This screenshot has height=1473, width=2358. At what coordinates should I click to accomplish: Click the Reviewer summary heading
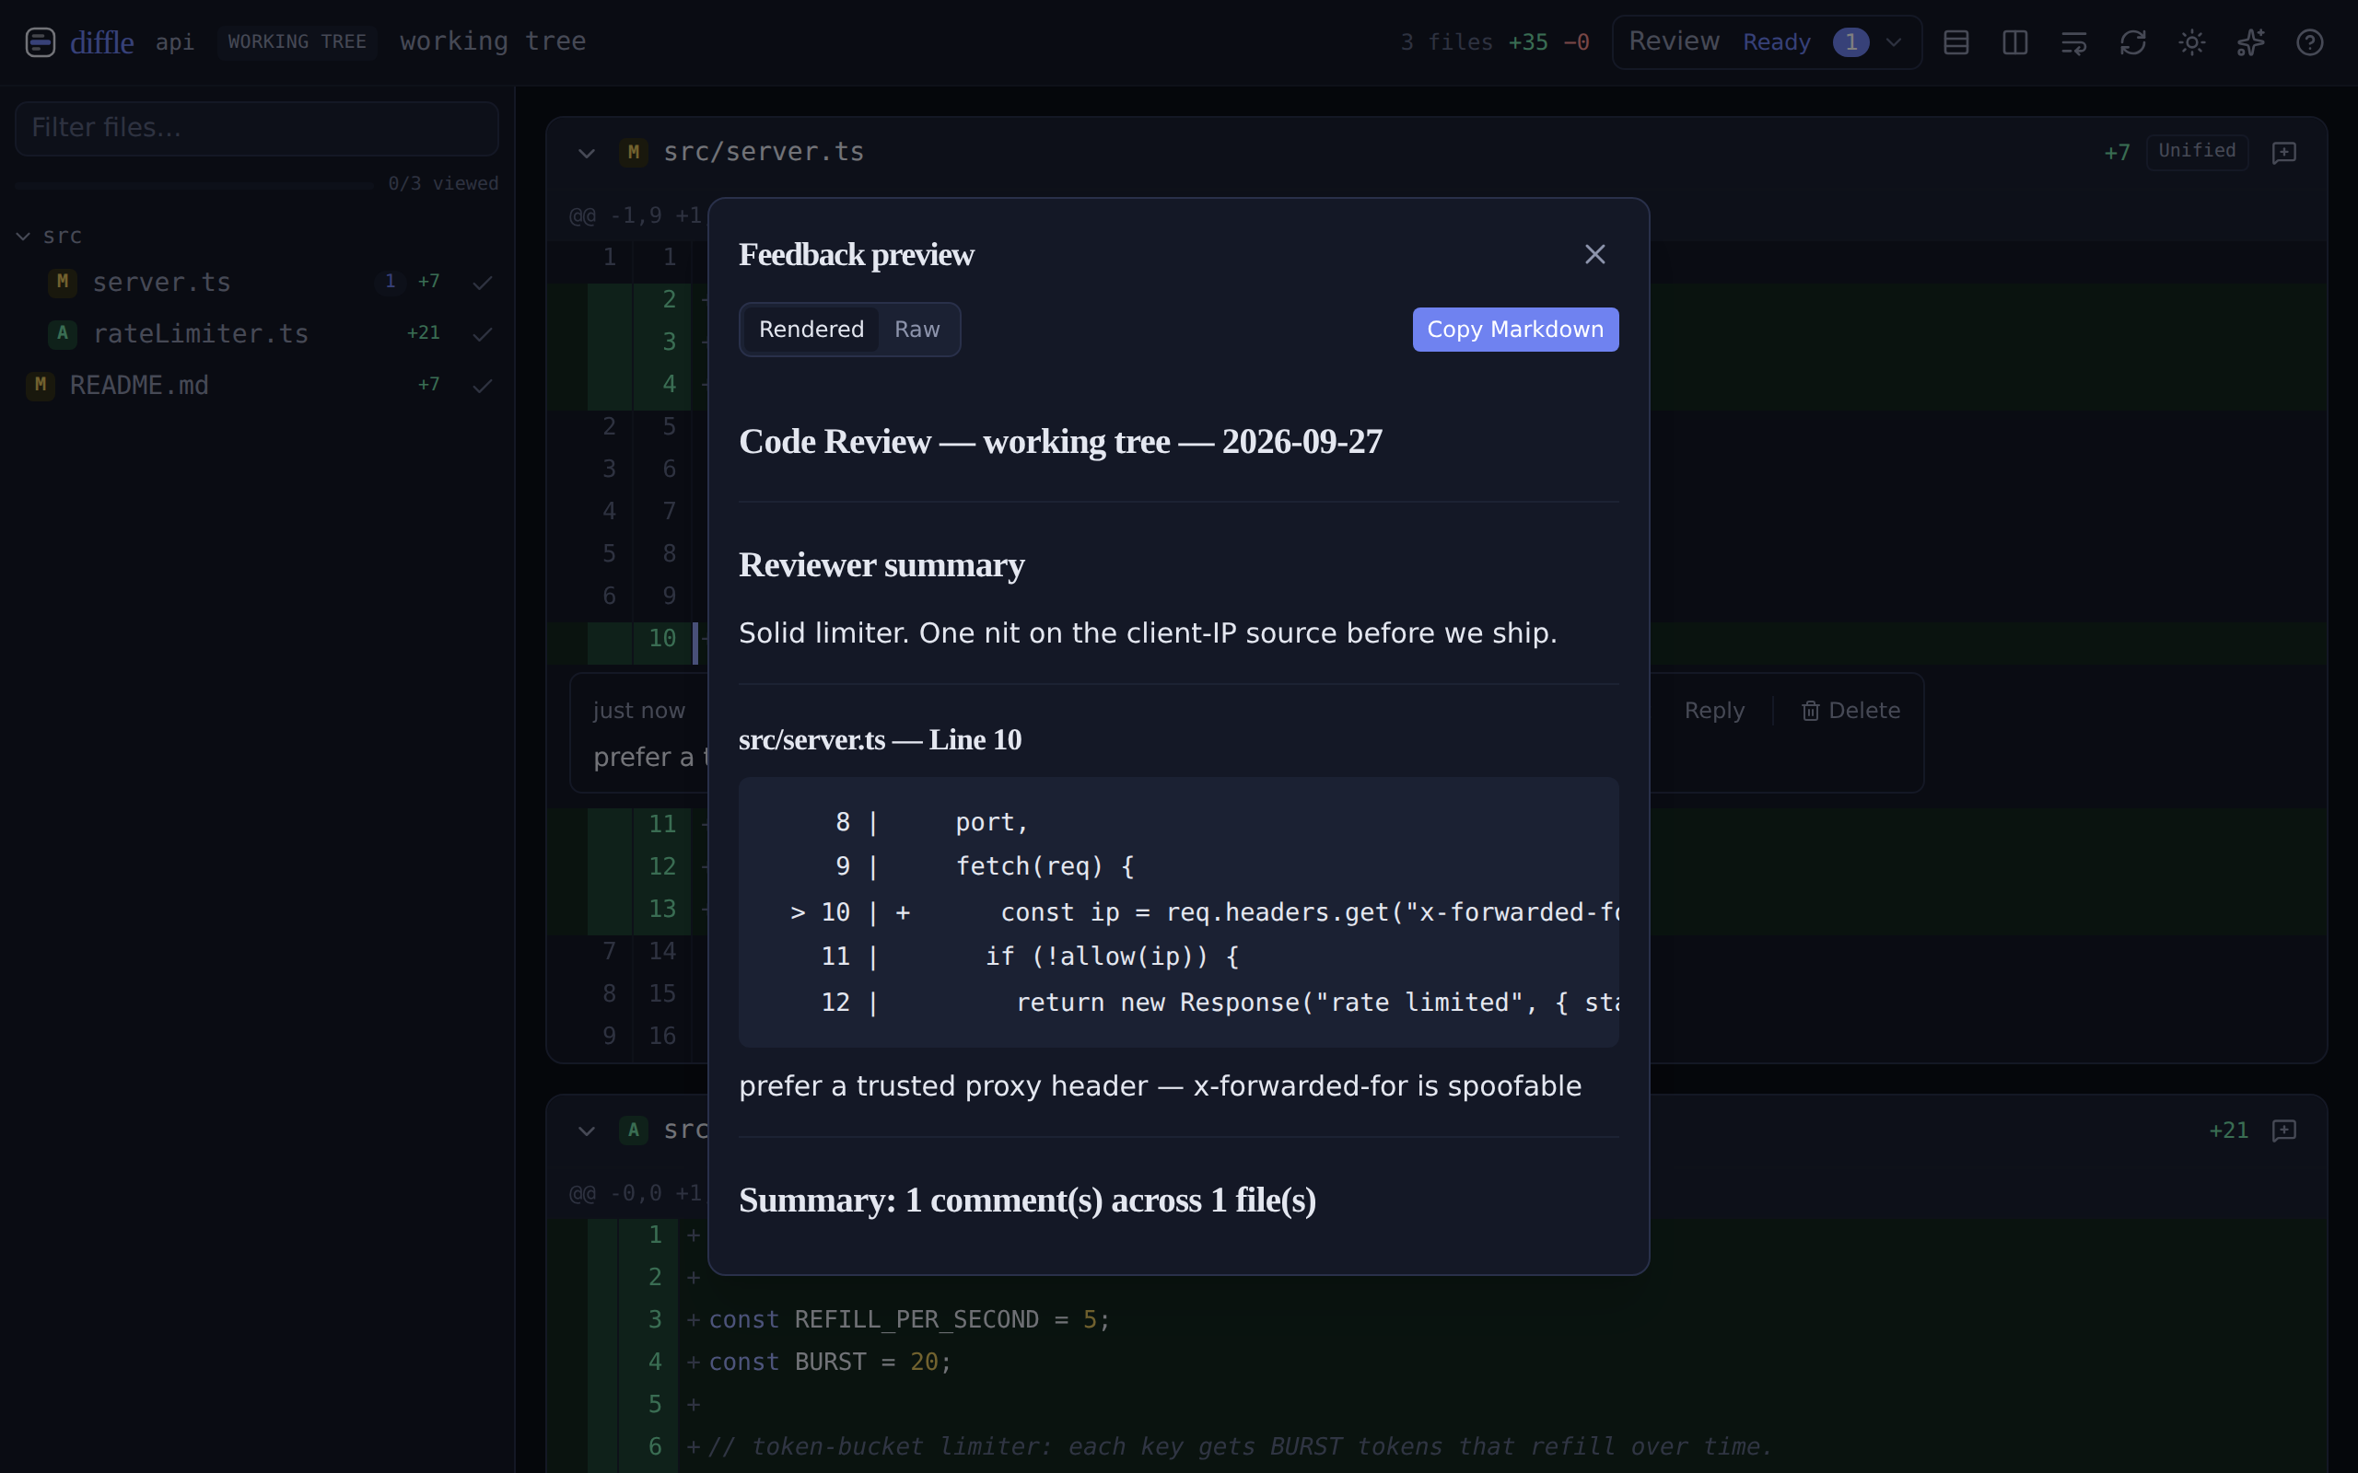coord(881,565)
